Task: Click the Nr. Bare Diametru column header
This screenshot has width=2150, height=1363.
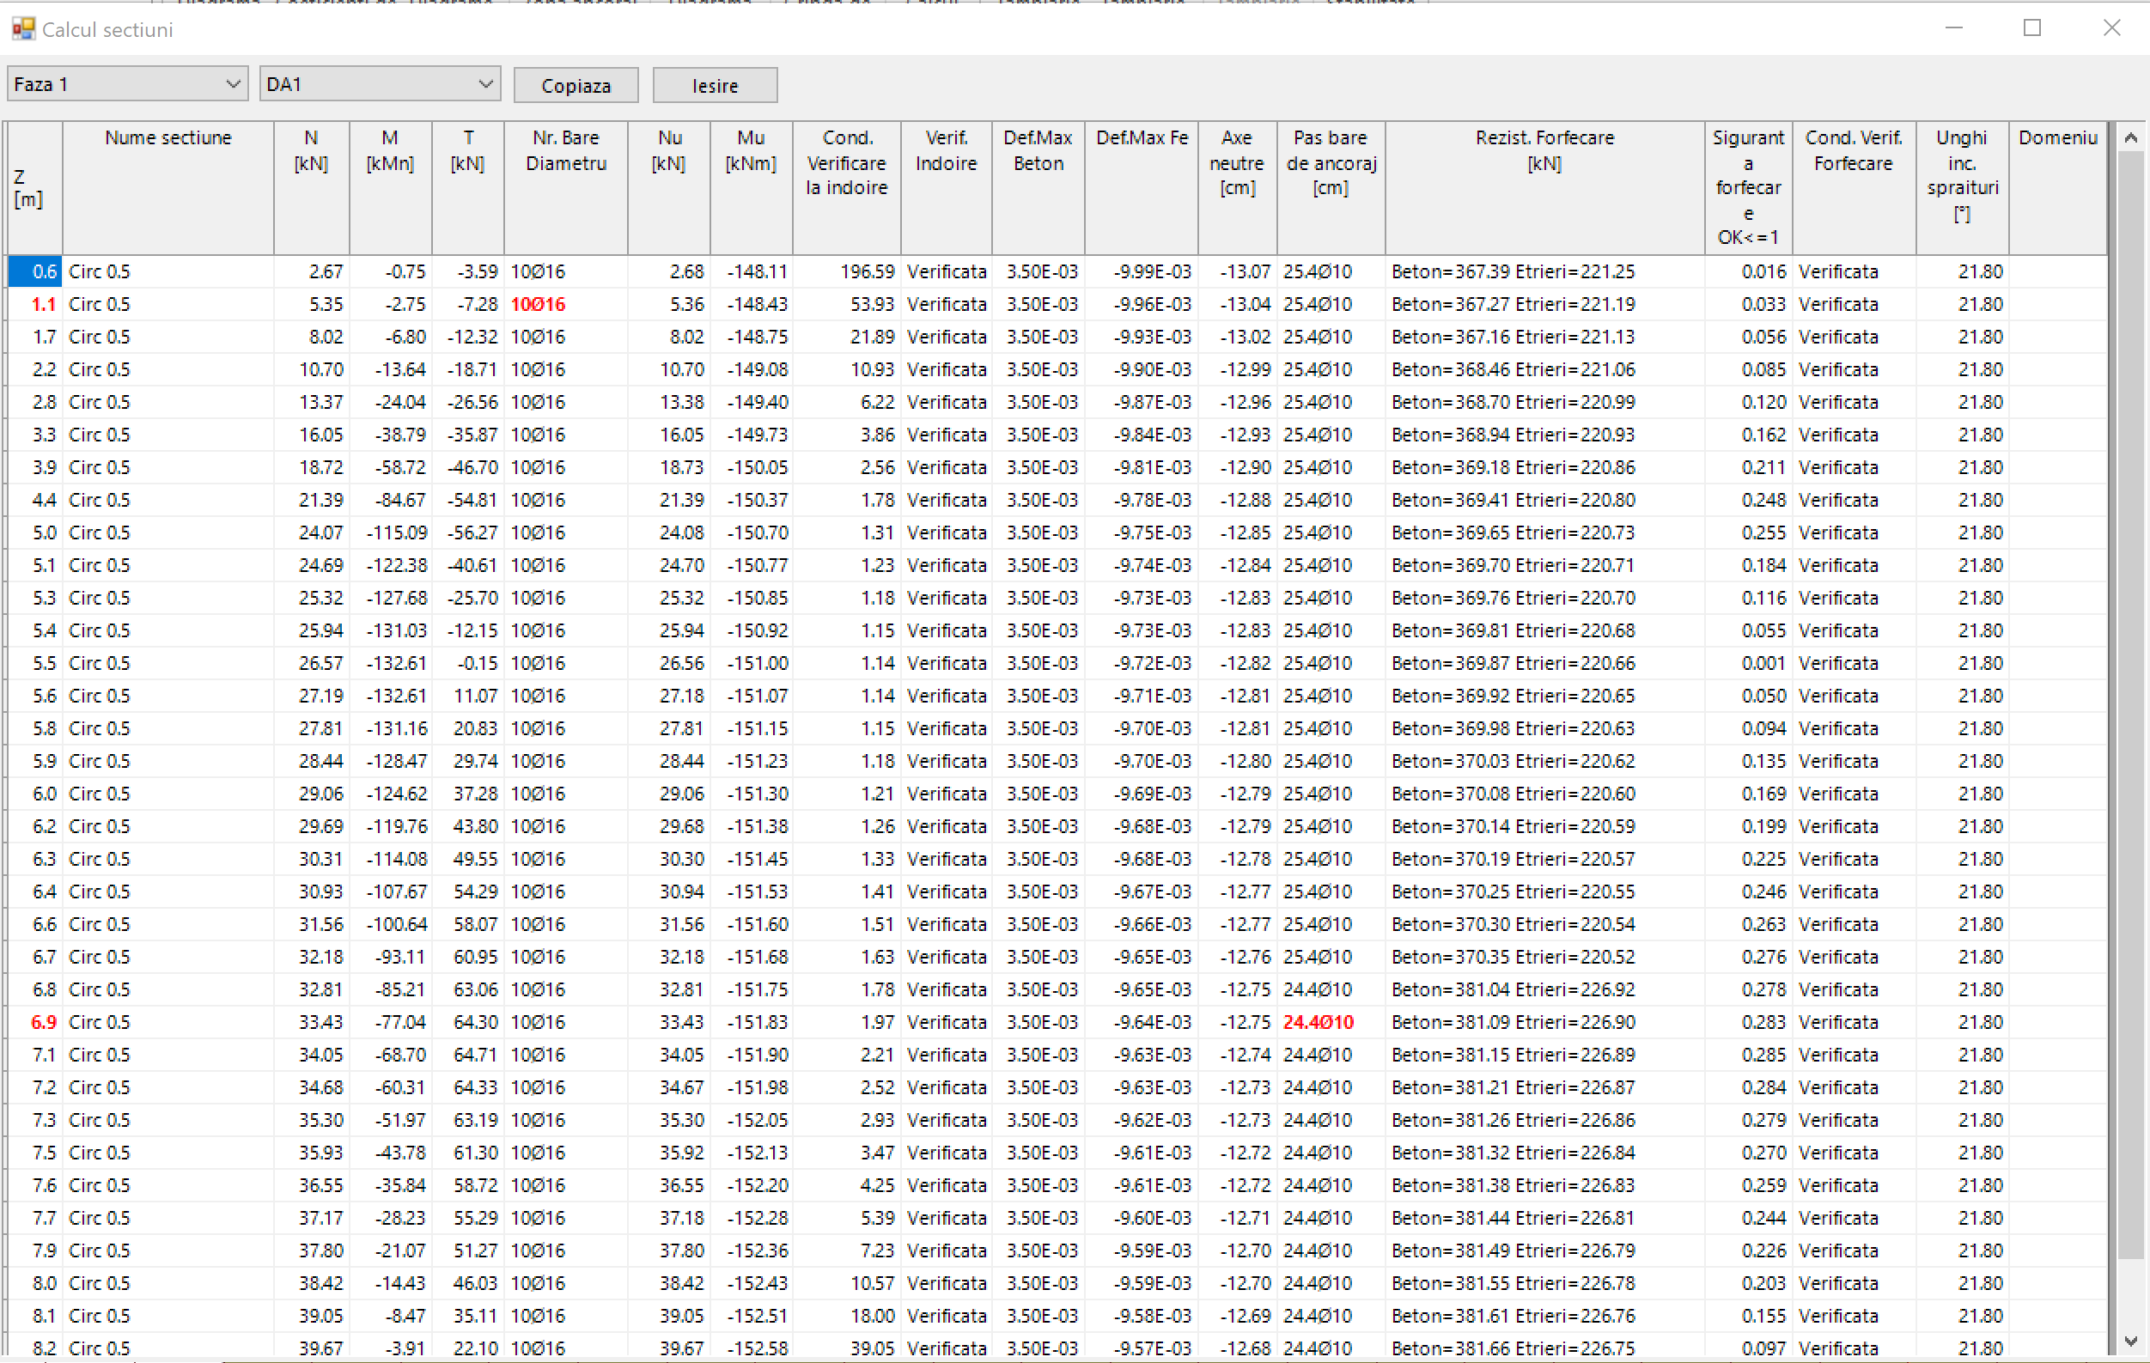Action: [565, 150]
